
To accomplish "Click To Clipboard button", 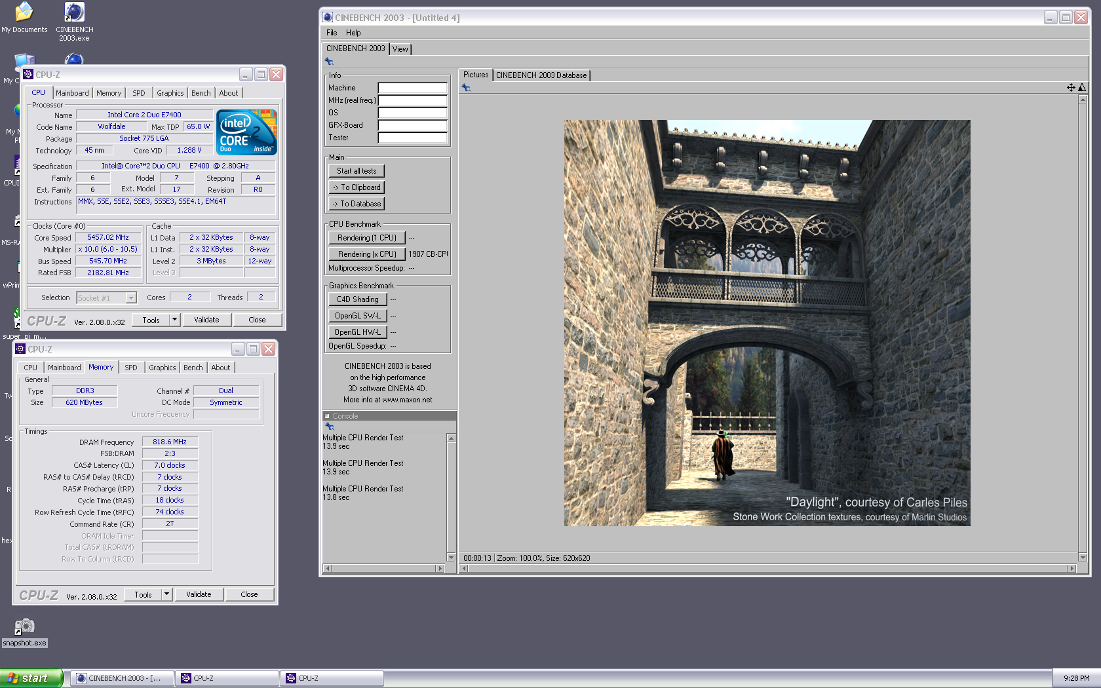I will click(357, 187).
